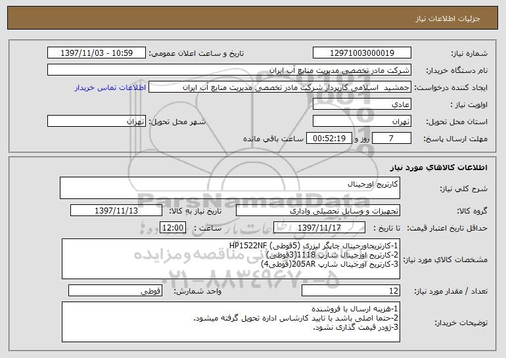The image size is (506, 358).
Task: Click the label استان محل تحویل
Action: 457,122
